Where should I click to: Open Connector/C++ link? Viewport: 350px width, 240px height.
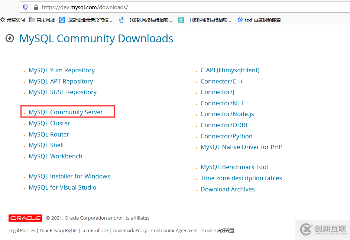coord(222,81)
